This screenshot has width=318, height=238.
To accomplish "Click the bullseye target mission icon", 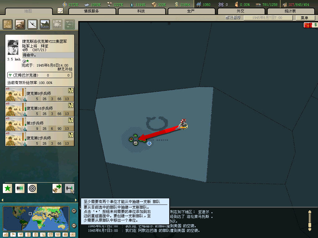I will [x=32, y=188].
